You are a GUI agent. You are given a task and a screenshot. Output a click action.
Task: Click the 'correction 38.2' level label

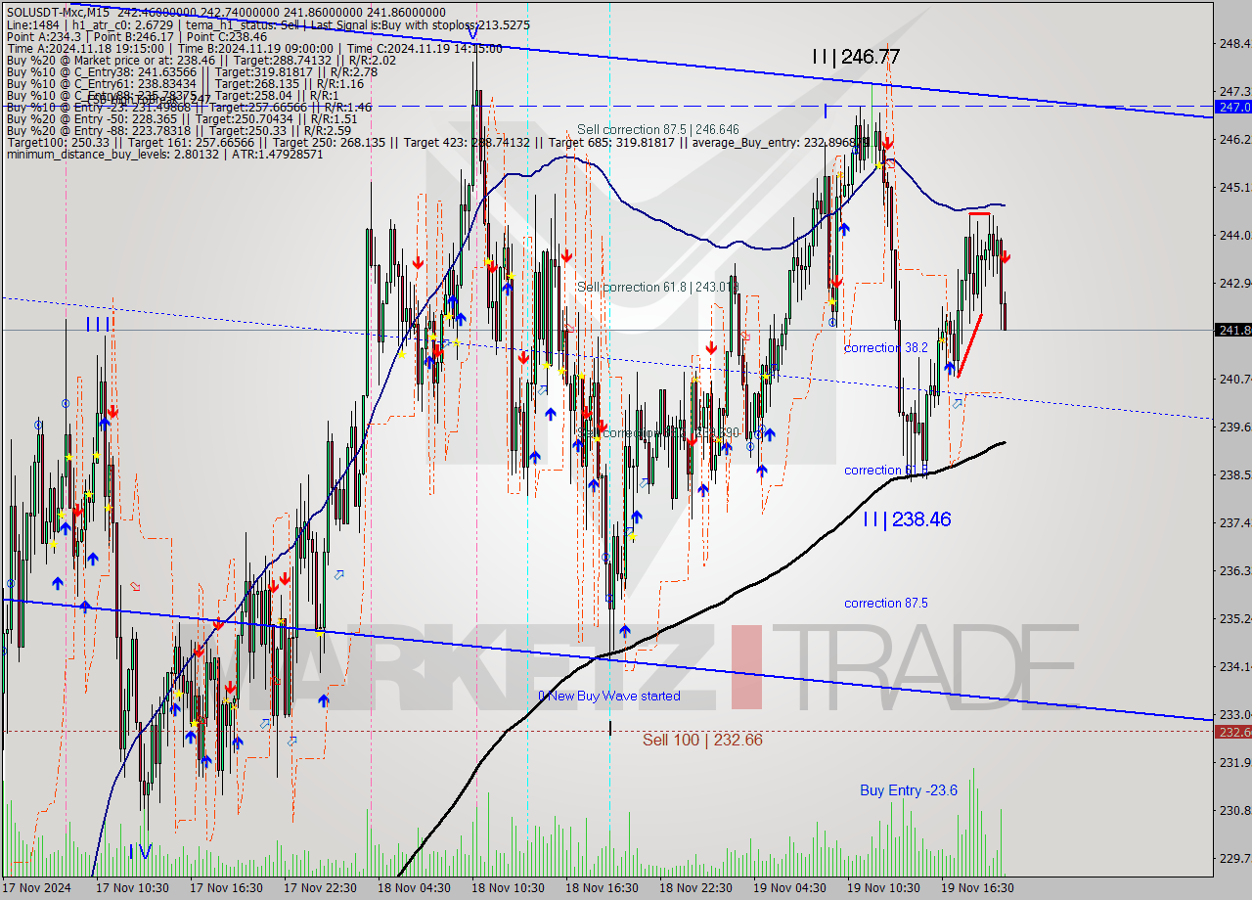886,347
